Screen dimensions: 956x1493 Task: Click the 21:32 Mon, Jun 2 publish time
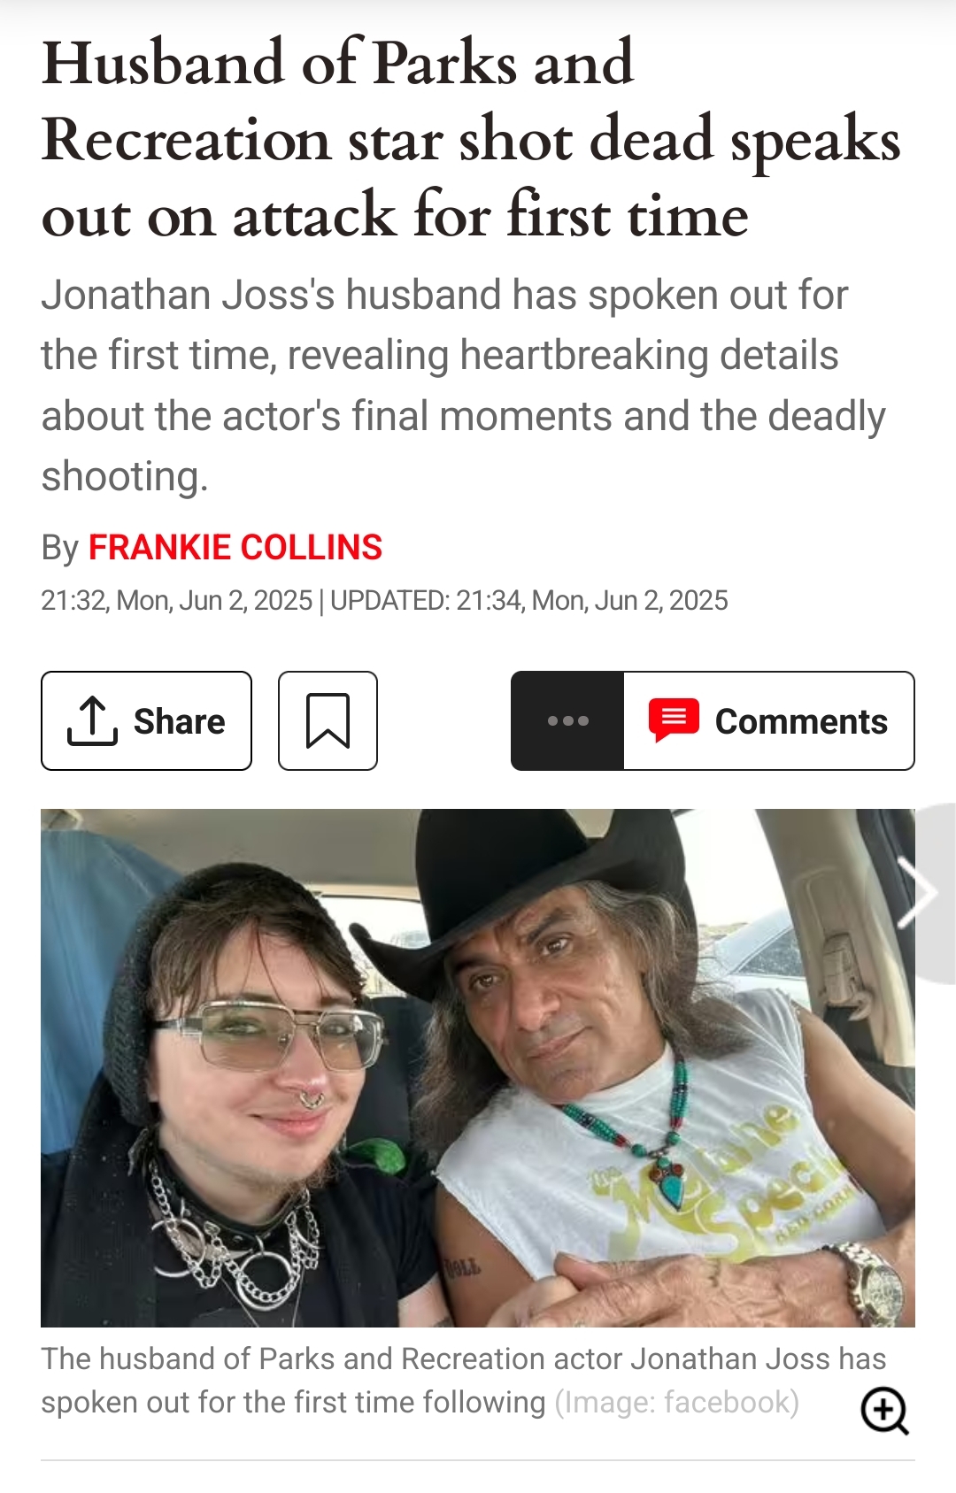(x=177, y=601)
